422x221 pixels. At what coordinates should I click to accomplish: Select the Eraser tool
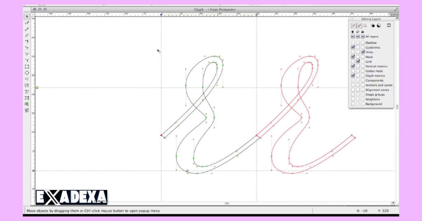pos(27,23)
